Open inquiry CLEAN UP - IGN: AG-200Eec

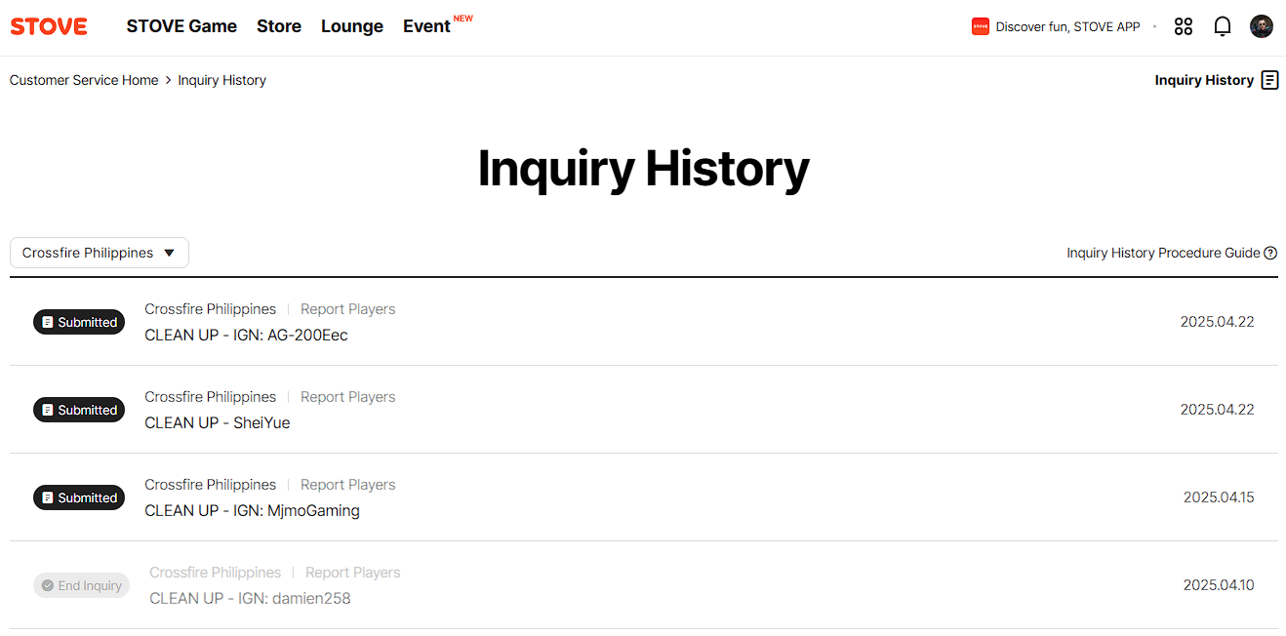pos(246,335)
